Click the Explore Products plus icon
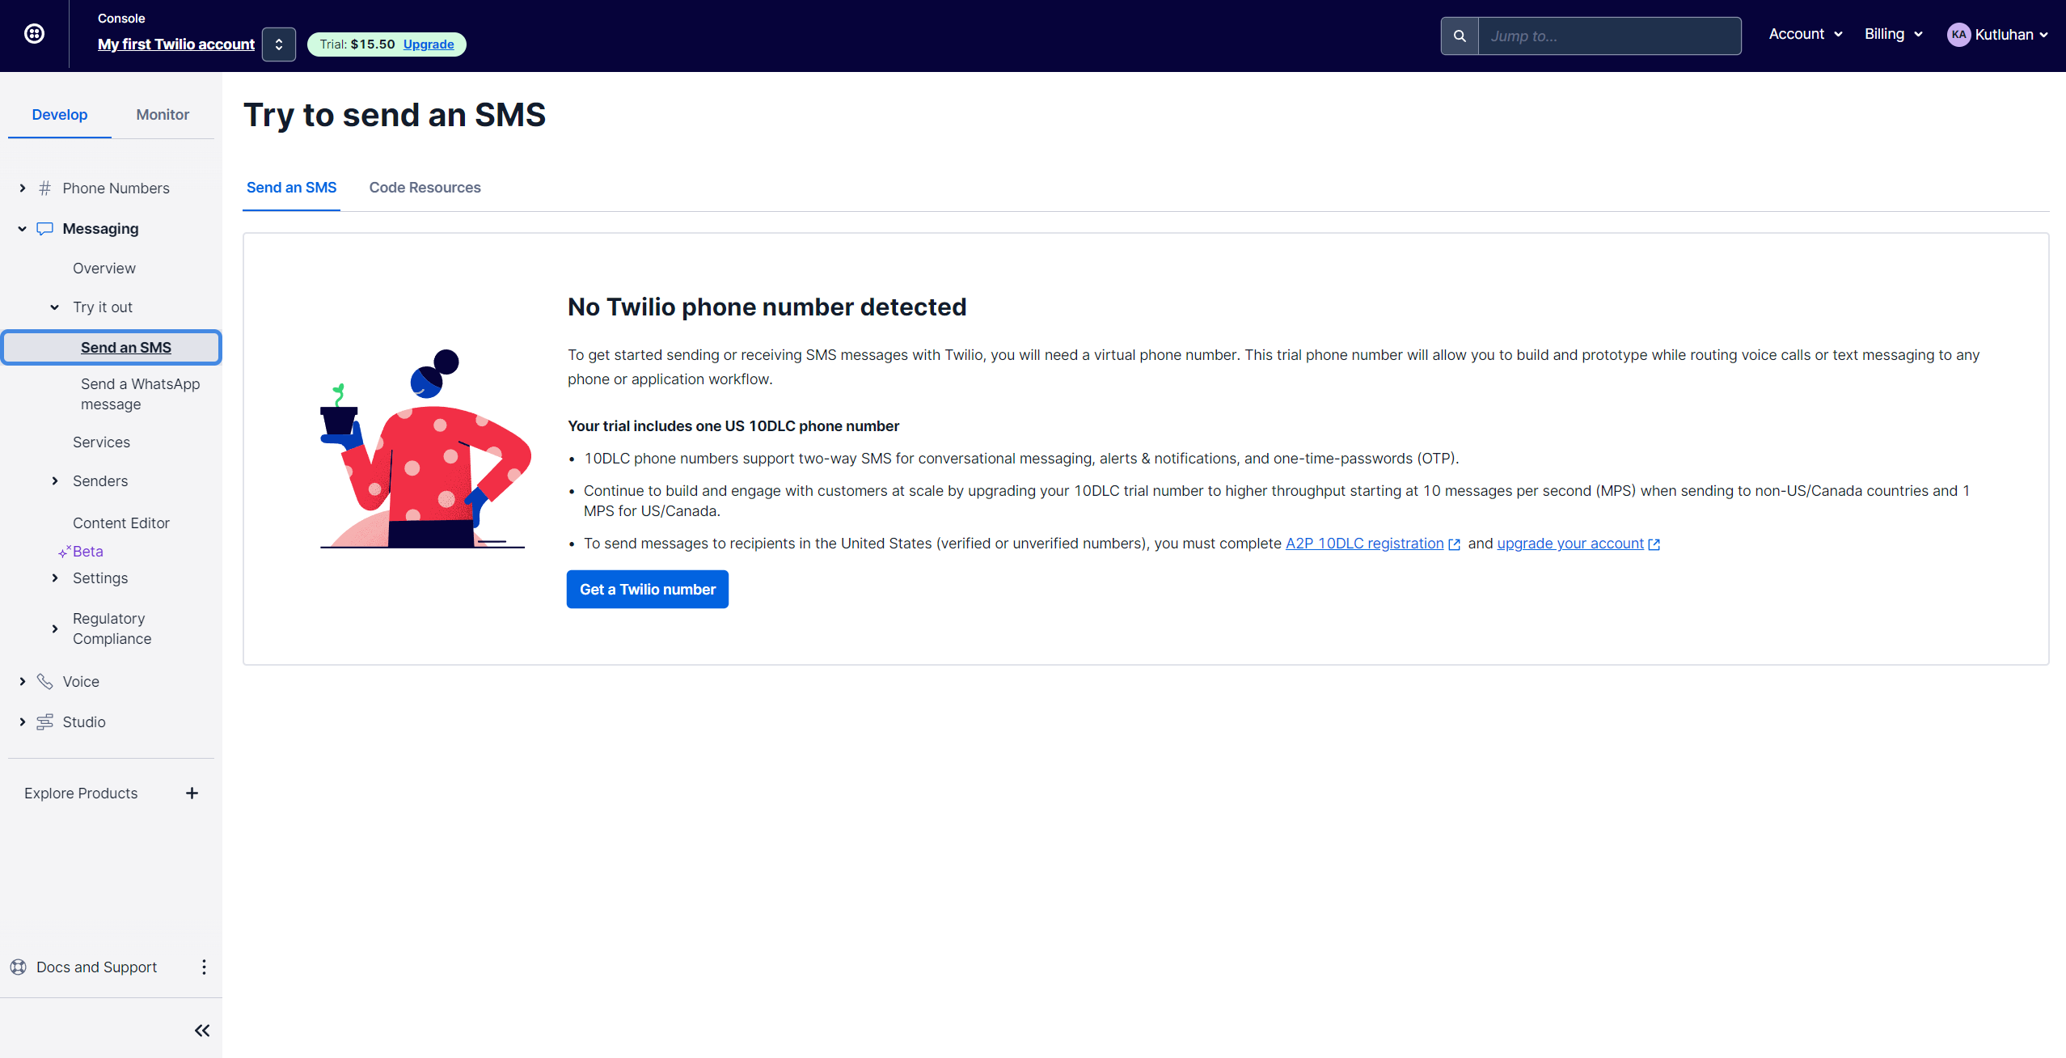2066x1058 pixels. [x=192, y=793]
